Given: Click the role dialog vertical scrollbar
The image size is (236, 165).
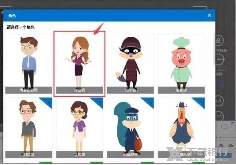Looking at the screenshot, I should (x=214, y=49).
